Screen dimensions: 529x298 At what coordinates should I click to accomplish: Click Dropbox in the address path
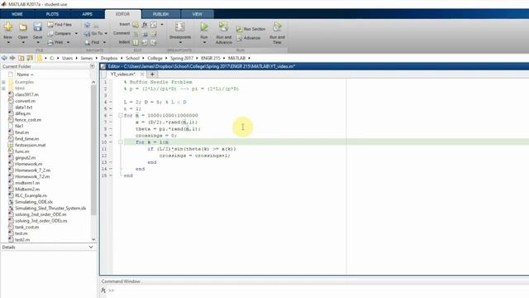tap(109, 58)
